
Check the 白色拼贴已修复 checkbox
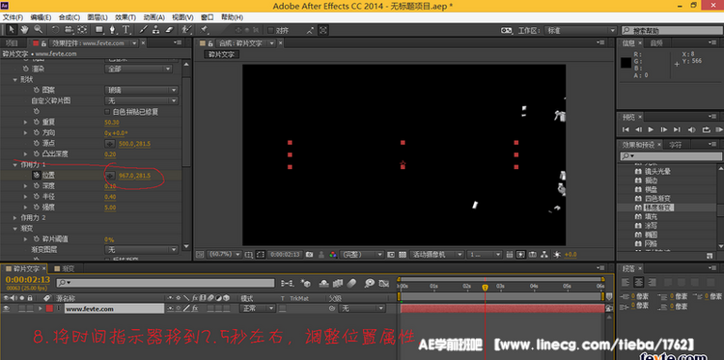[x=107, y=112]
